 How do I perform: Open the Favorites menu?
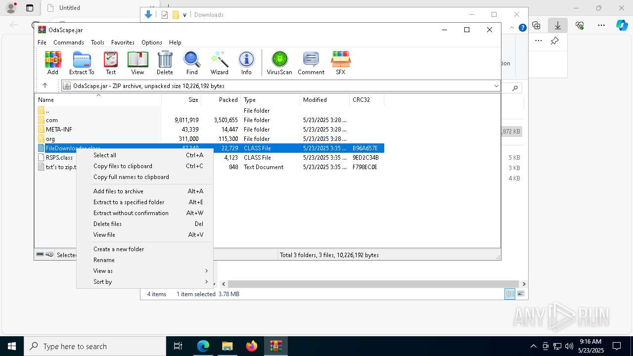[x=123, y=43]
